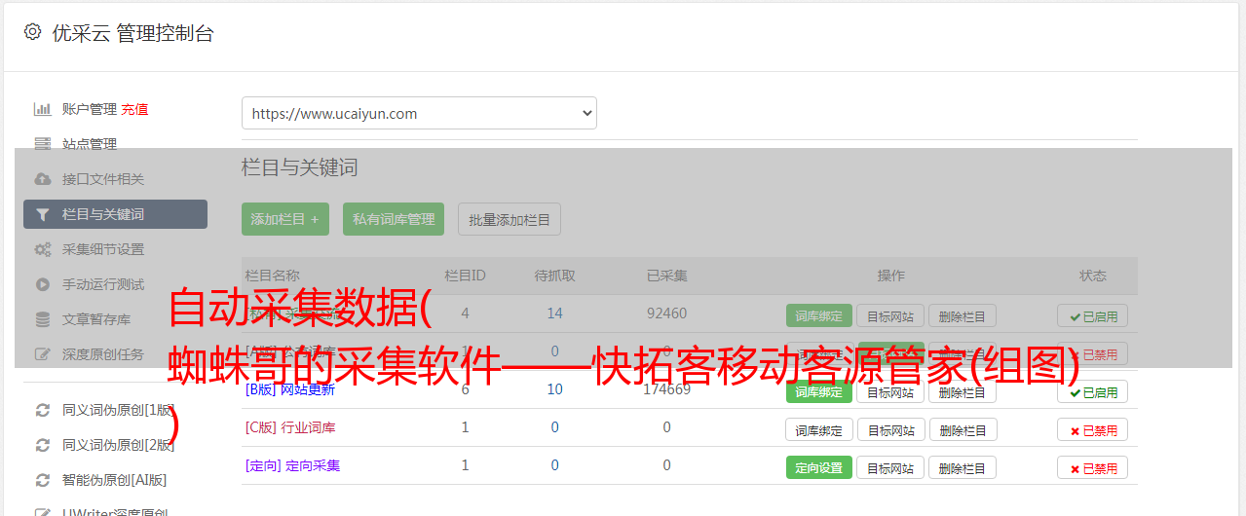Click the 栏目与关键词 page heading
Screen dimensions: 1246x516
(x=299, y=167)
